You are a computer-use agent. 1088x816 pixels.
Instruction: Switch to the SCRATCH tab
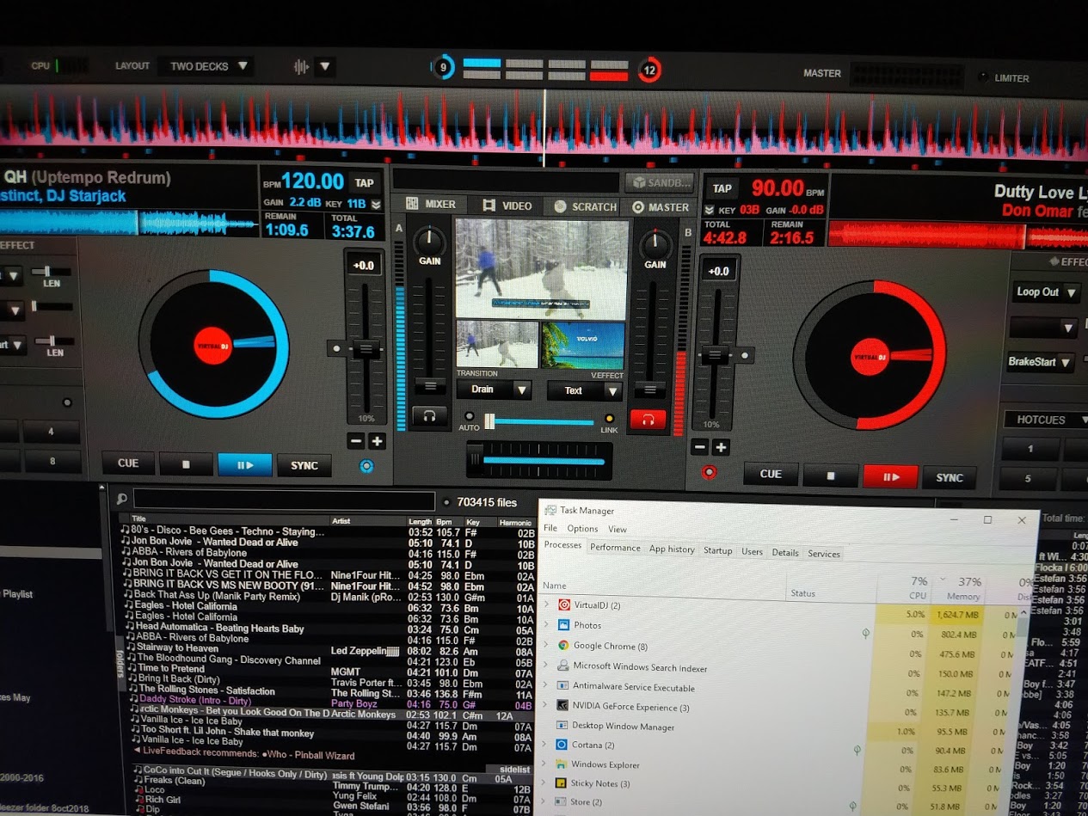(x=587, y=206)
